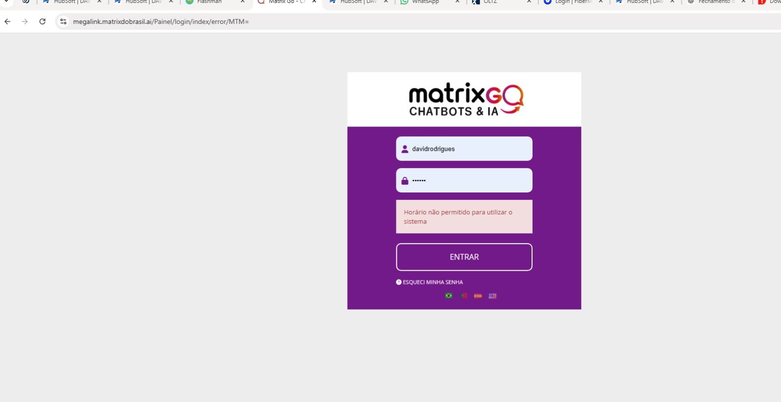Click the ENTRAR login button

pos(464,257)
